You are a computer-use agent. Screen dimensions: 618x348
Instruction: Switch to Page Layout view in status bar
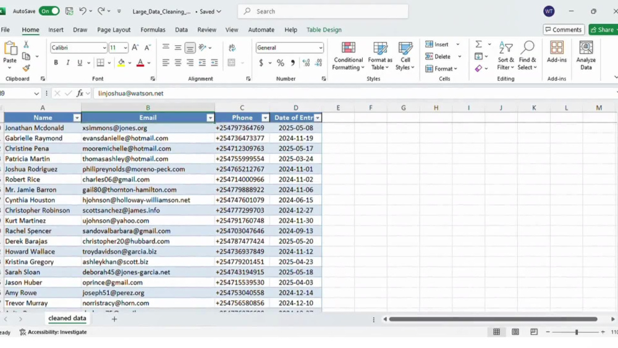pyautogui.click(x=515, y=332)
